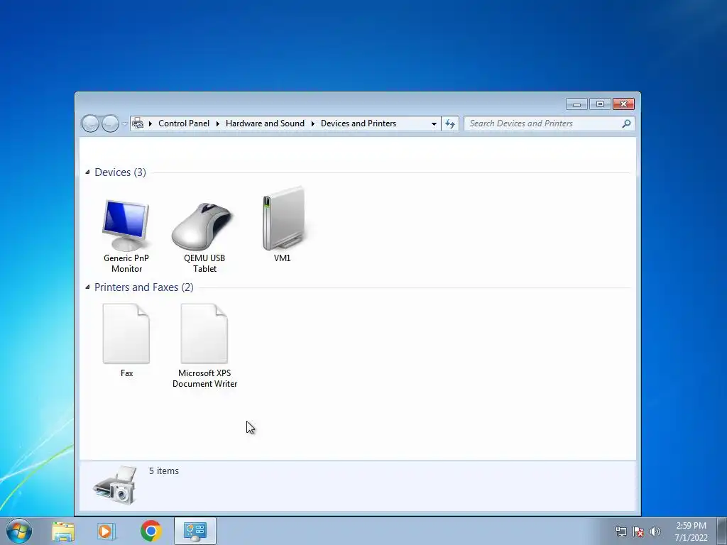Open the clock showing 2:59 PM
727x545 pixels.
(x=691, y=532)
